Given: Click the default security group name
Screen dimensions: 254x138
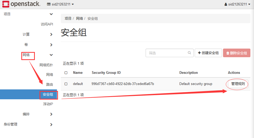Looking at the screenshot, I should 78,84.
